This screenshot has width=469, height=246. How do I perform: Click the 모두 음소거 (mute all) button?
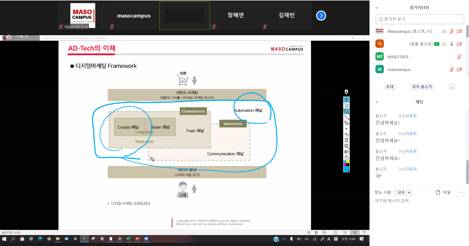(x=422, y=87)
